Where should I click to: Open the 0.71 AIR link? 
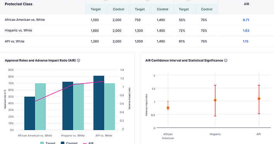tap(246, 20)
